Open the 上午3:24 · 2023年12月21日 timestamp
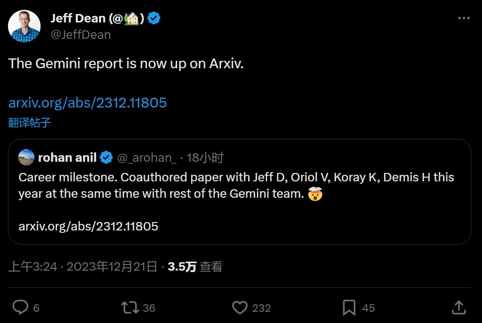Screen dimensions: 482x323 pos(83,266)
